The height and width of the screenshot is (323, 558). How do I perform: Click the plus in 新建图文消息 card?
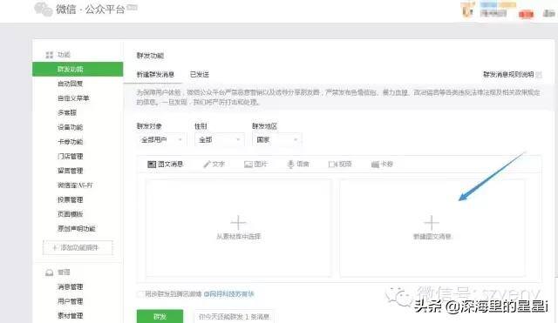click(x=432, y=222)
